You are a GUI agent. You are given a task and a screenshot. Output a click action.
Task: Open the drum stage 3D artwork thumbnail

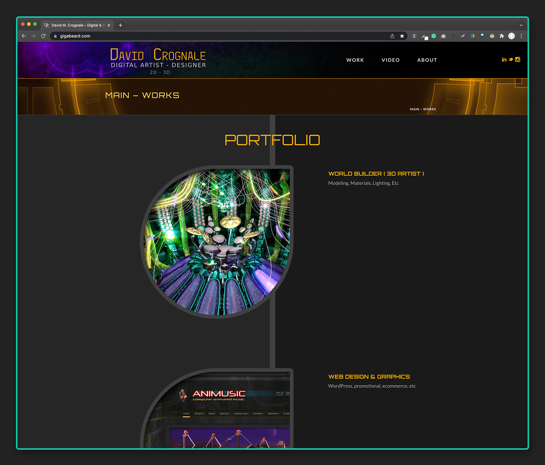coord(217,242)
